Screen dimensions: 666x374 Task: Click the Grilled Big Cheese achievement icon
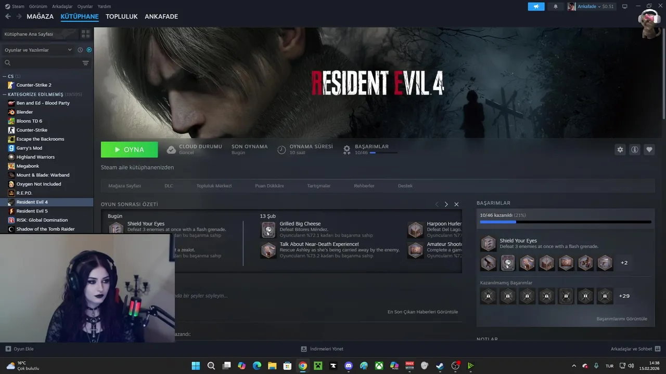(x=268, y=230)
